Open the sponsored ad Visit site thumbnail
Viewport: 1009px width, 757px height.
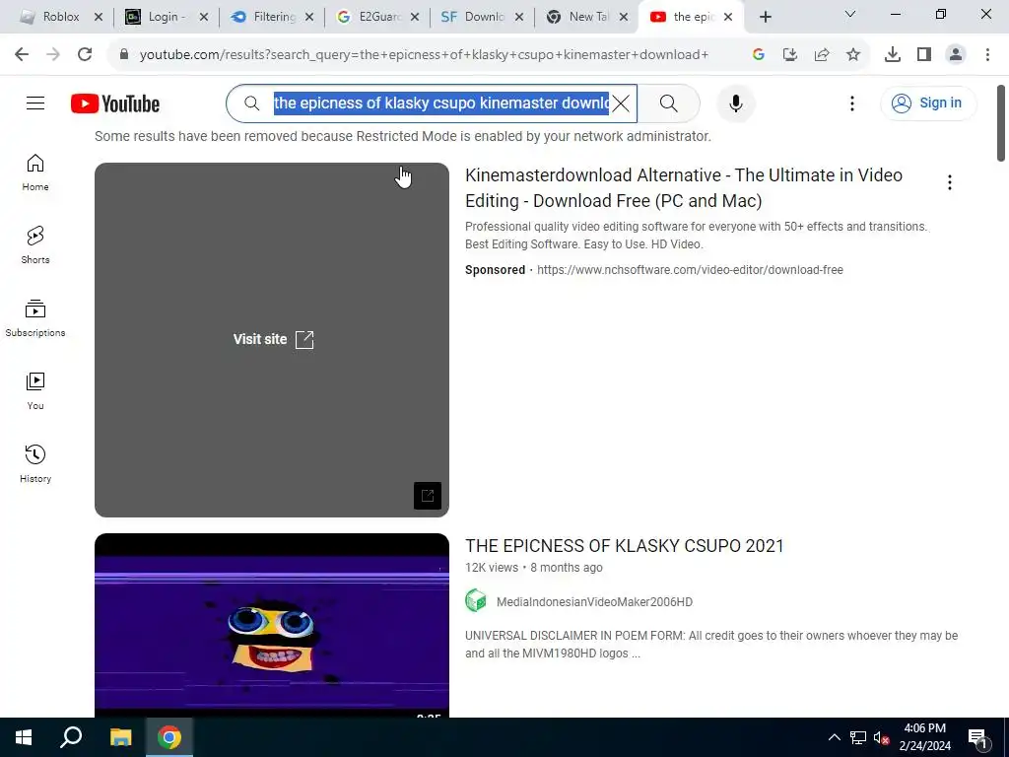click(272, 339)
